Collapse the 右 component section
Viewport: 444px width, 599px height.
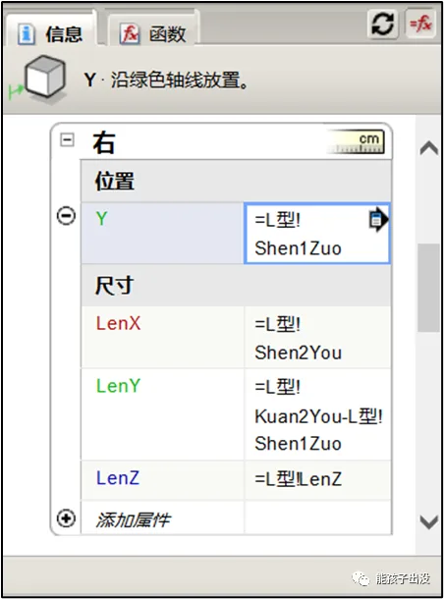pyautogui.click(x=67, y=139)
